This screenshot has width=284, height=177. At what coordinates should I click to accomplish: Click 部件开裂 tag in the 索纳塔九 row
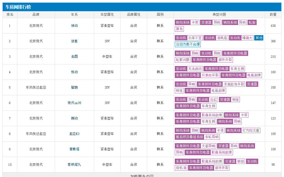point(222,168)
